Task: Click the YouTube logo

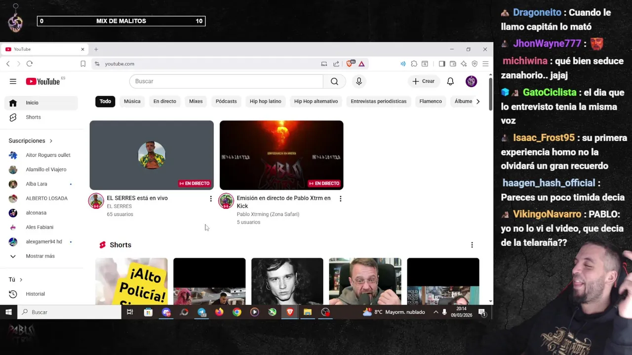Action: (x=42, y=81)
